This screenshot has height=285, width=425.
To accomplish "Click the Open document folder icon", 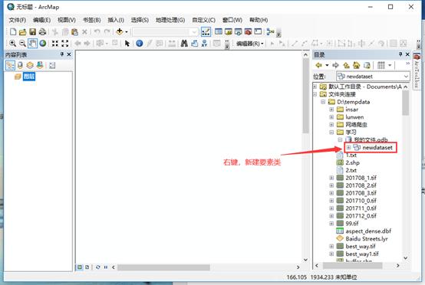I will (23, 32).
